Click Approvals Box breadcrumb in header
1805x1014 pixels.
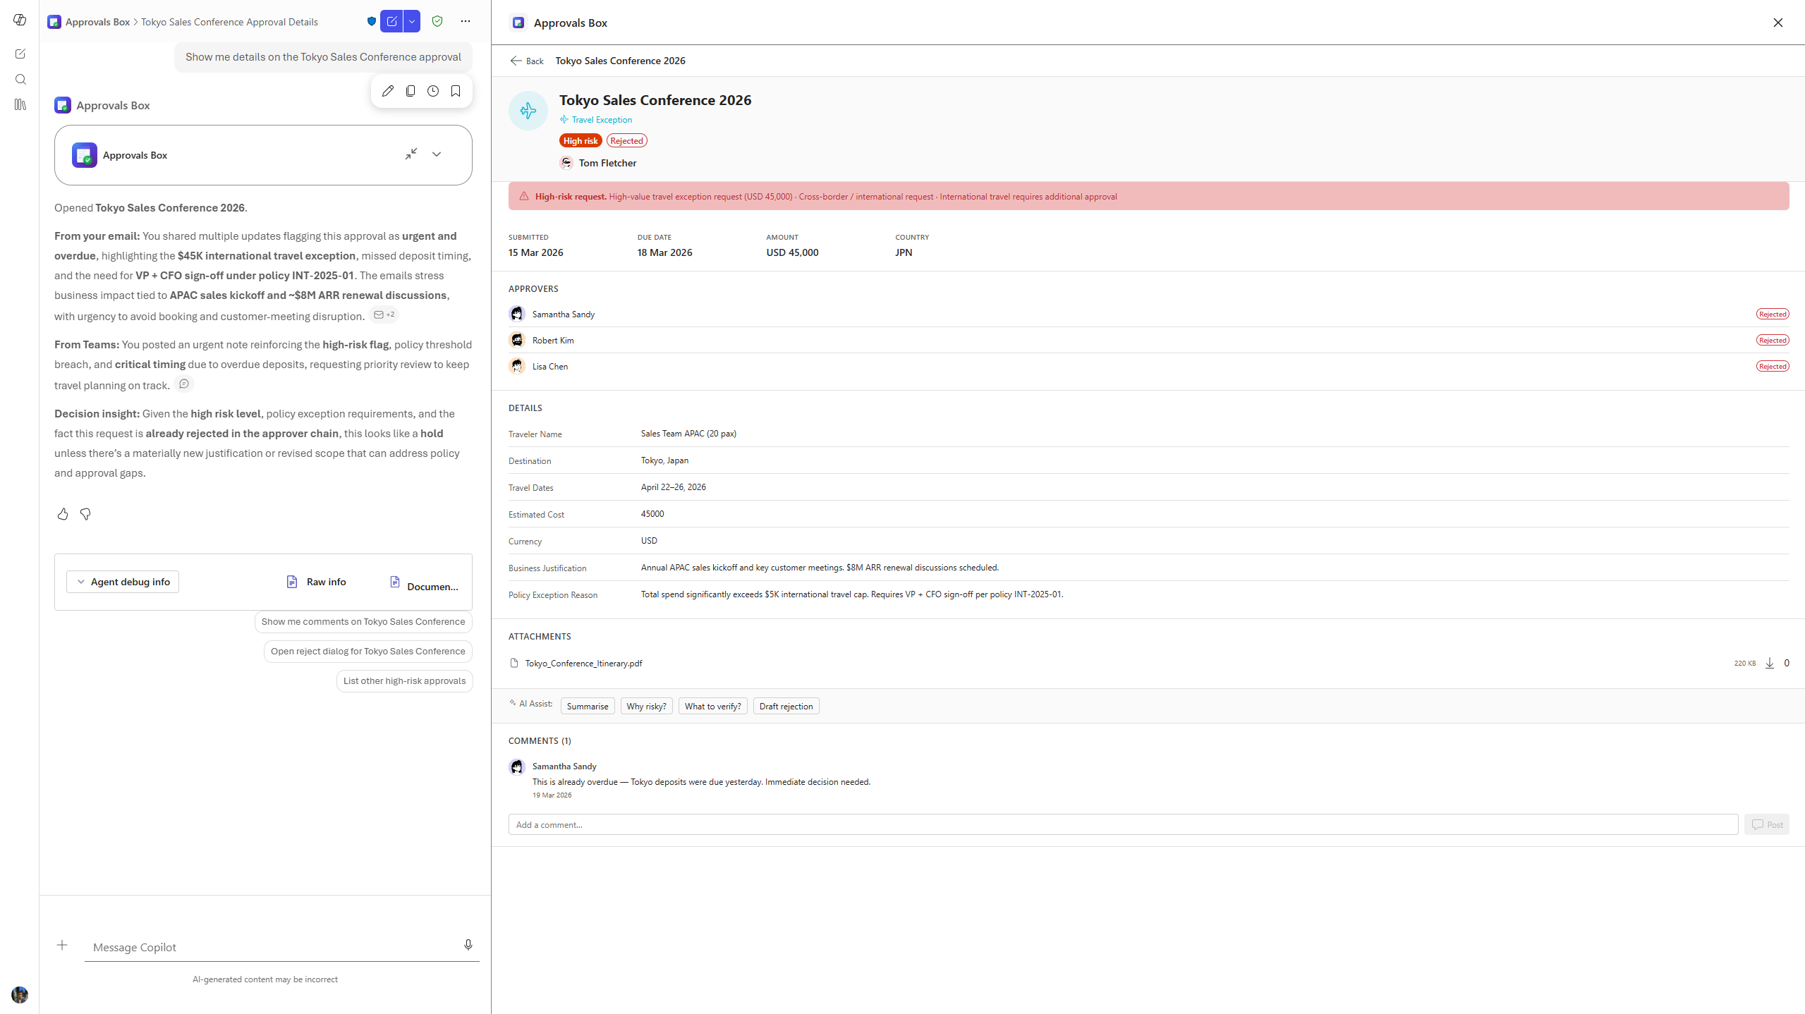(97, 22)
